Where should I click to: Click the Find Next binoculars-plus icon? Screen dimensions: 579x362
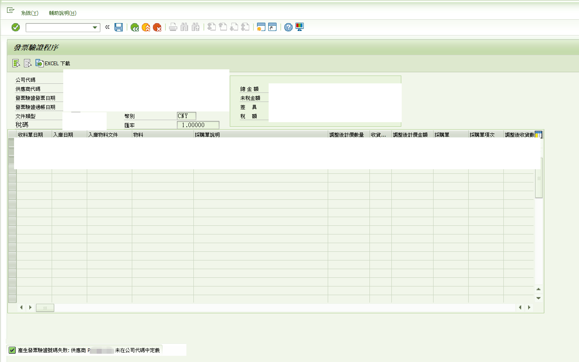point(195,27)
